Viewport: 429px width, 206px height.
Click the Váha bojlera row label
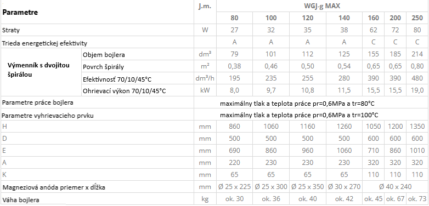point(21,200)
